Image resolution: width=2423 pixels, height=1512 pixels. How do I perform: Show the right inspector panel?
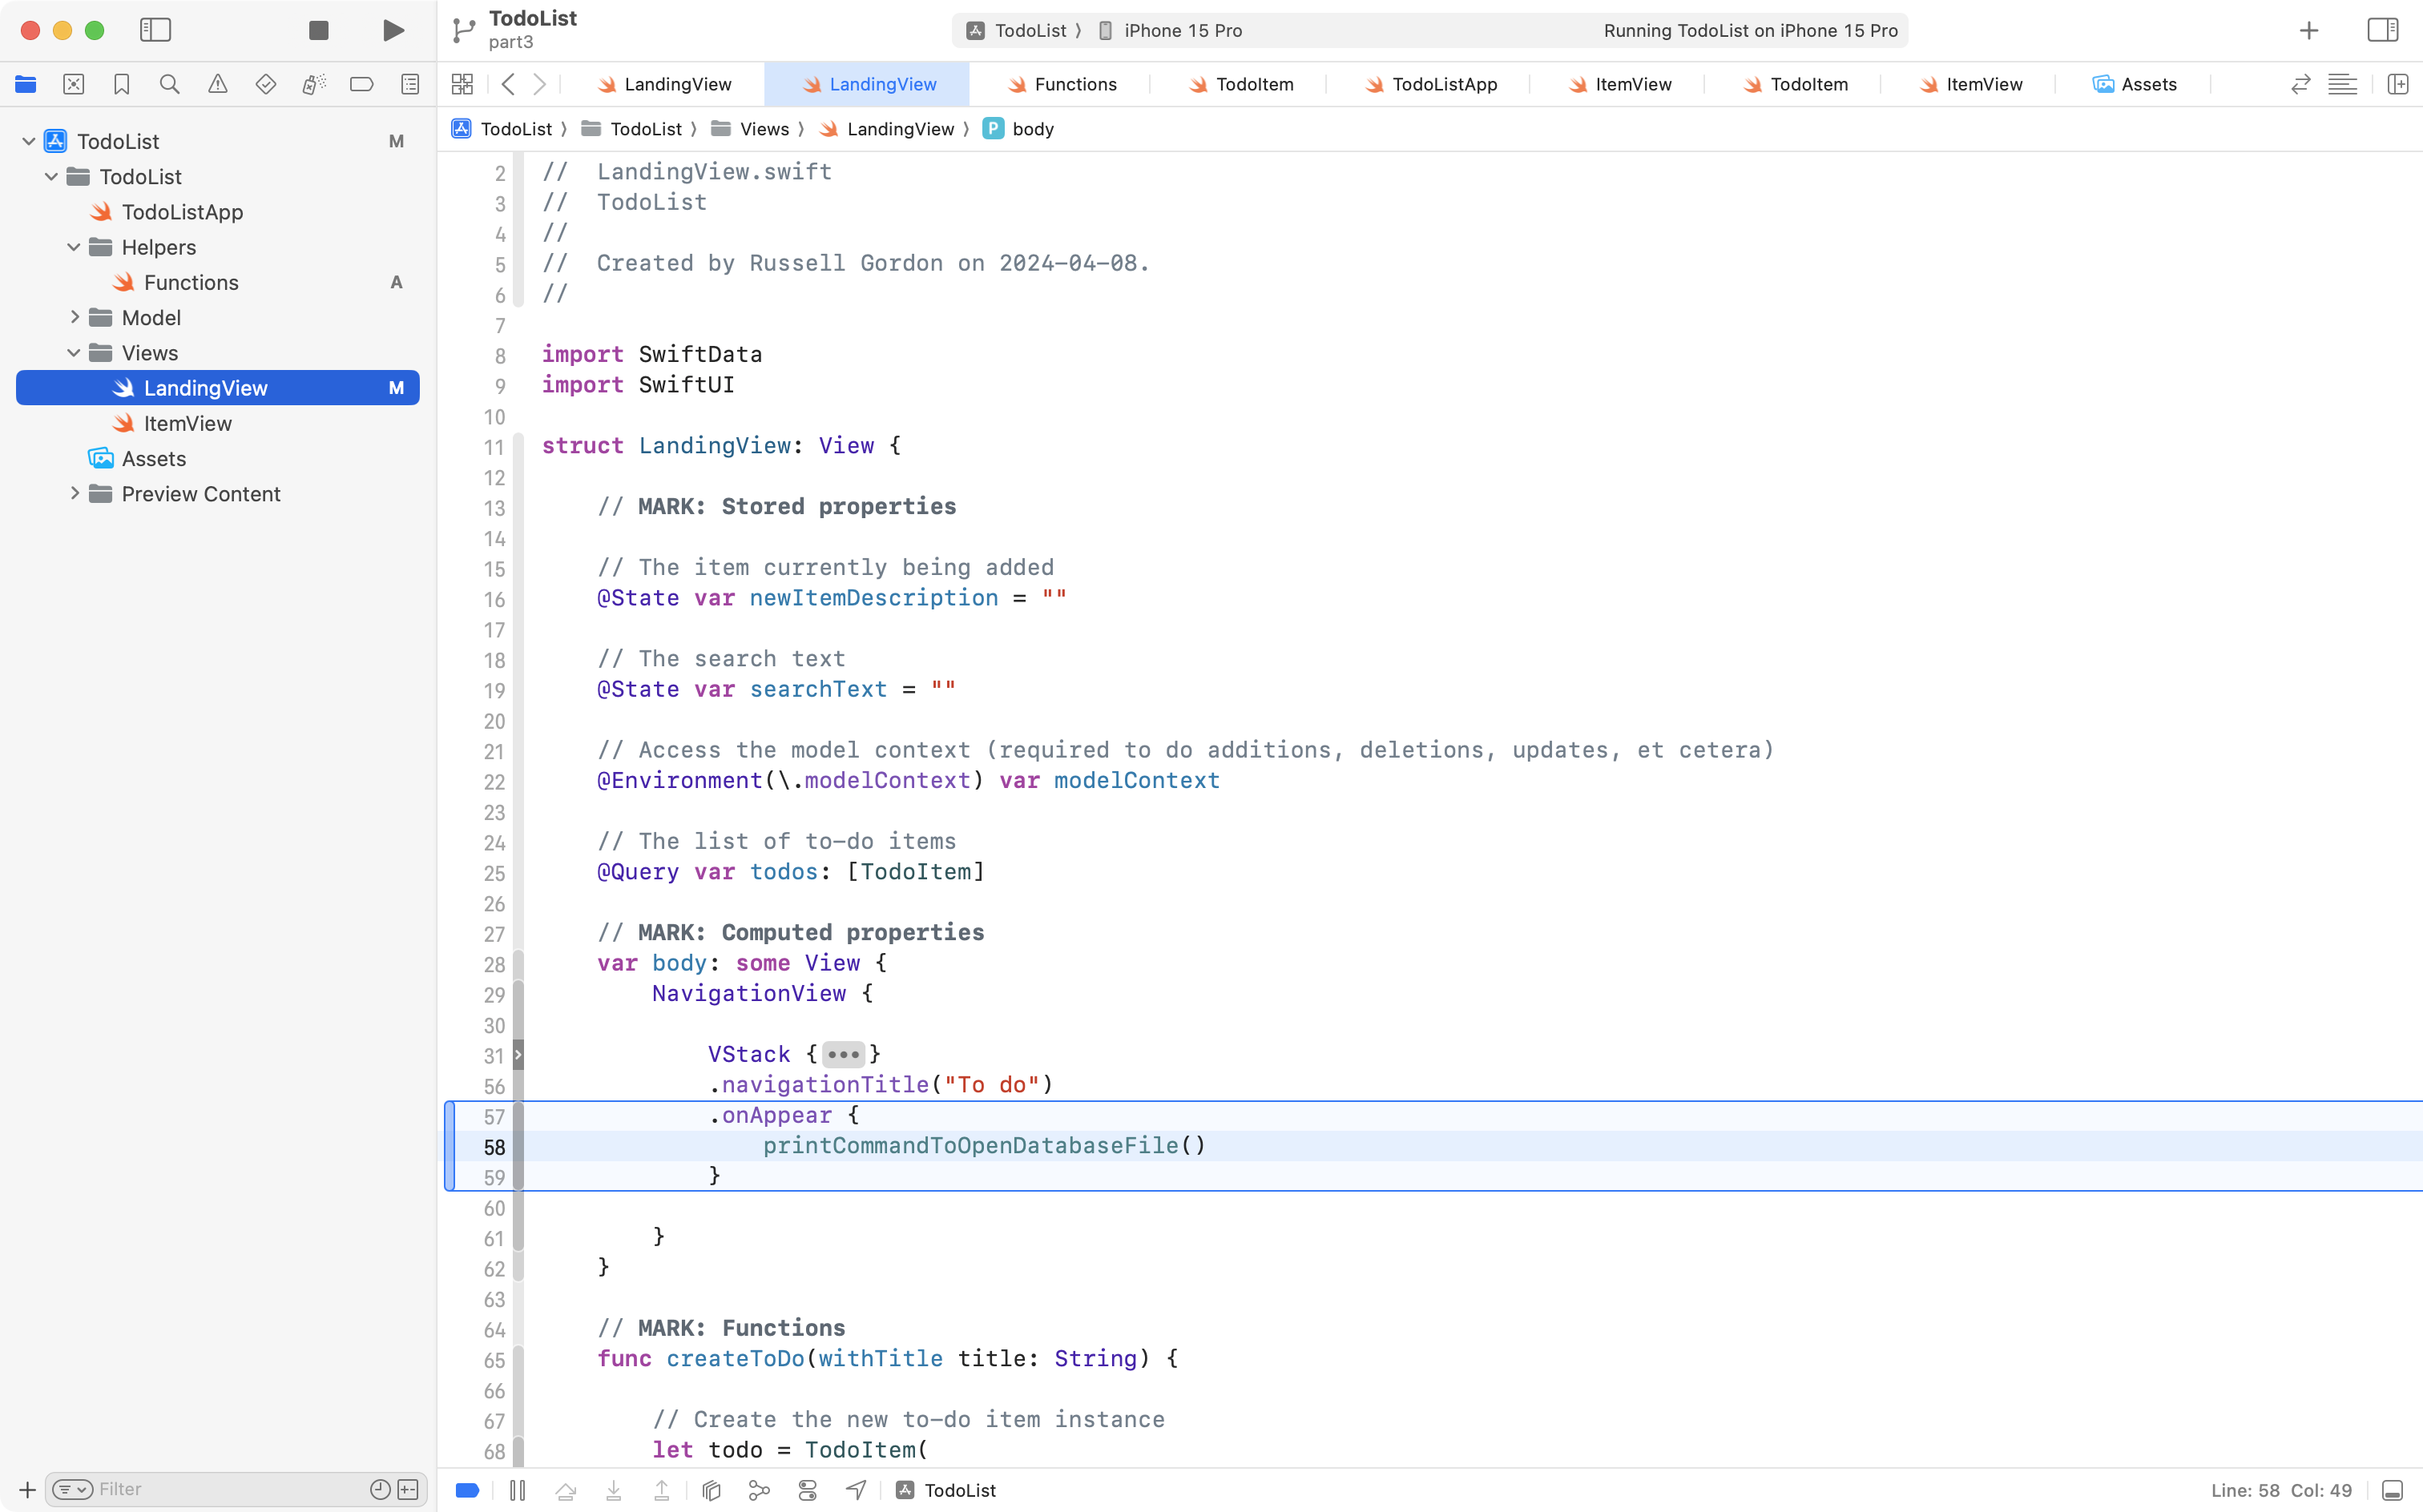pos(2383,30)
